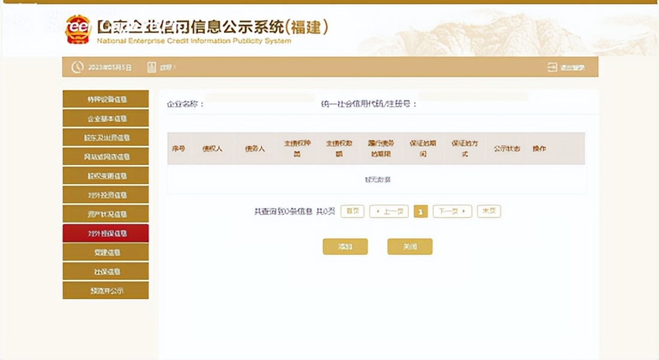The height and width of the screenshot is (360, 659).
Task: Select page number 1 in pagination
Action: tap(421, 211)
